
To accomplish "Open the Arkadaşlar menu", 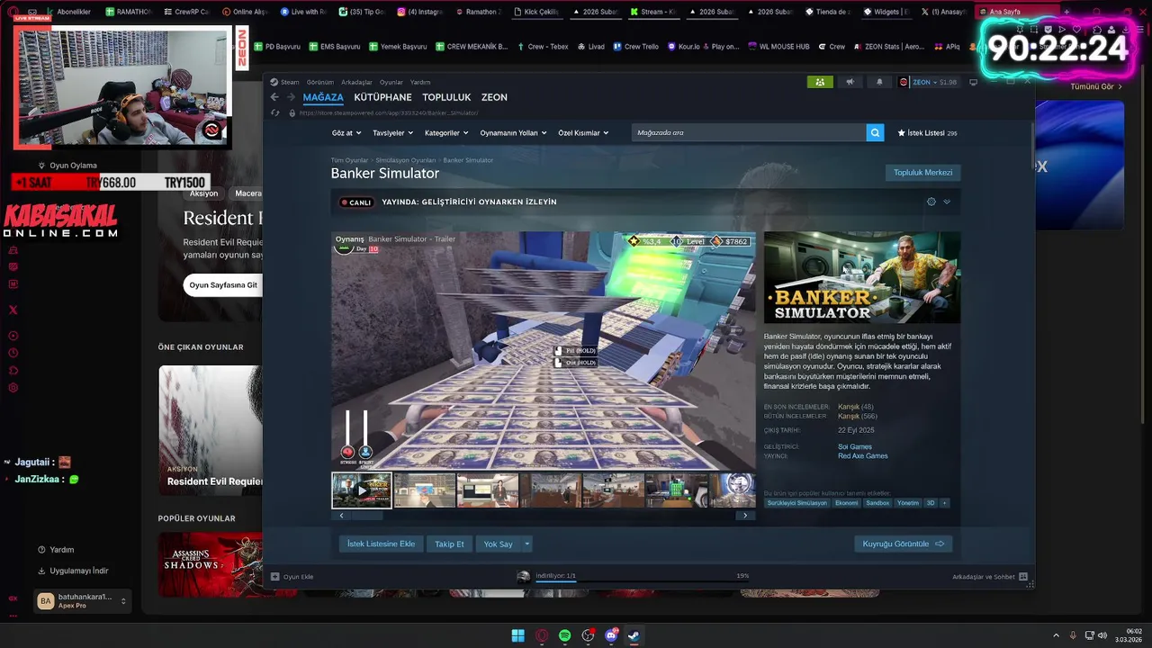I will pos(357,82).
